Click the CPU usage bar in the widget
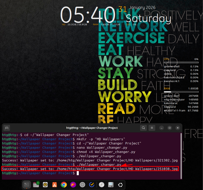This screenshot has width=203, height=190. point(181,63)
